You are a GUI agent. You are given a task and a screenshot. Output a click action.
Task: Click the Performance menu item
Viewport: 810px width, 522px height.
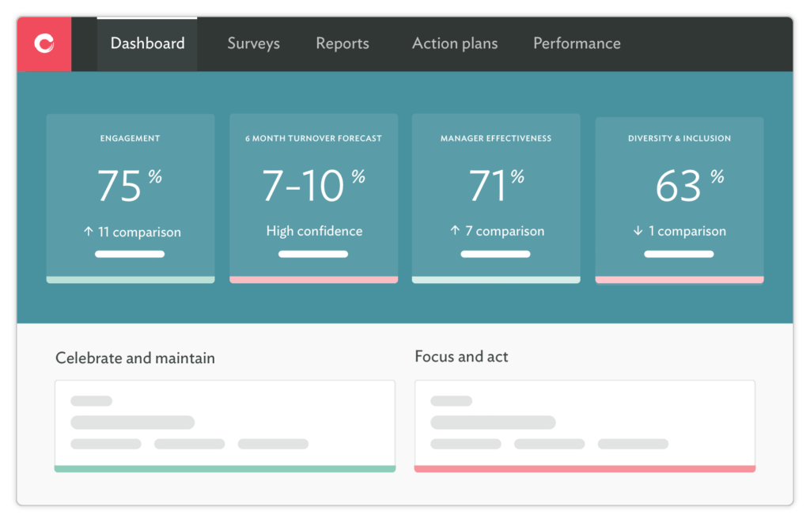click(577, 43)
